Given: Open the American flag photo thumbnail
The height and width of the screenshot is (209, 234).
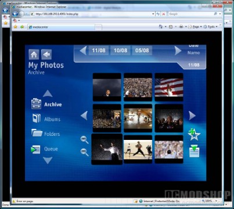Looking at the screenshot, I should pos(169,87).
